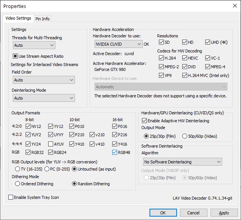
Task: Toggle the VP9 codec checkbox
Action: [x=162, y=75]
